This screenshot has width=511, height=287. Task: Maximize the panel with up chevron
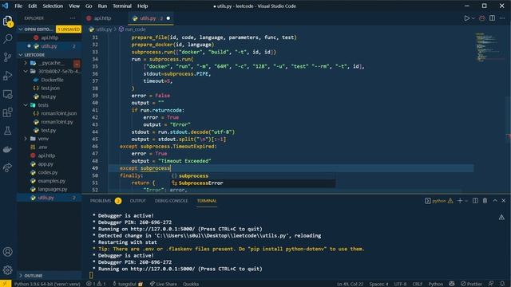(x=495, y=201)
